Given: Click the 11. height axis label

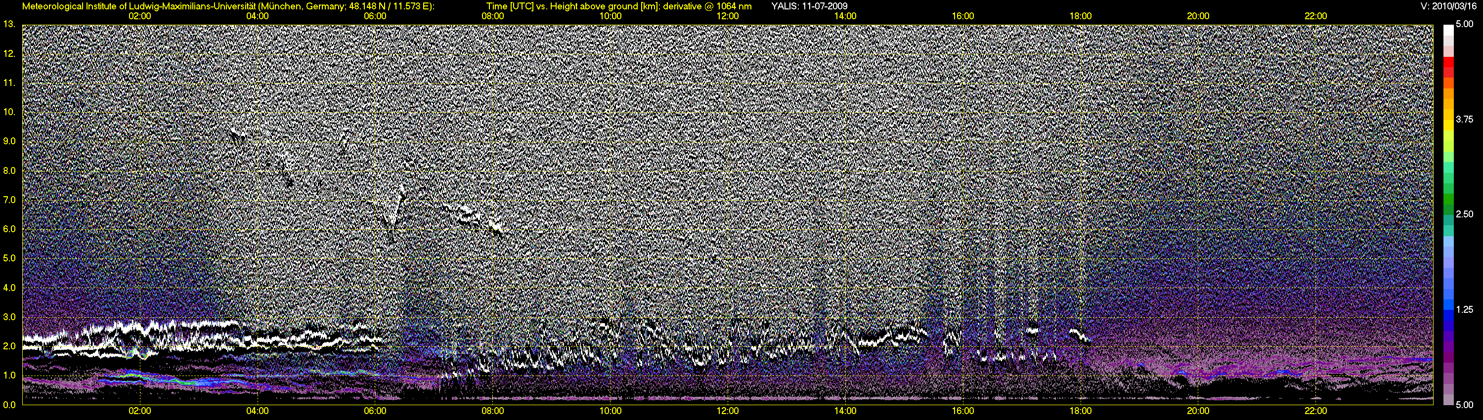Looking at the screenshot, I should [10, 83].
